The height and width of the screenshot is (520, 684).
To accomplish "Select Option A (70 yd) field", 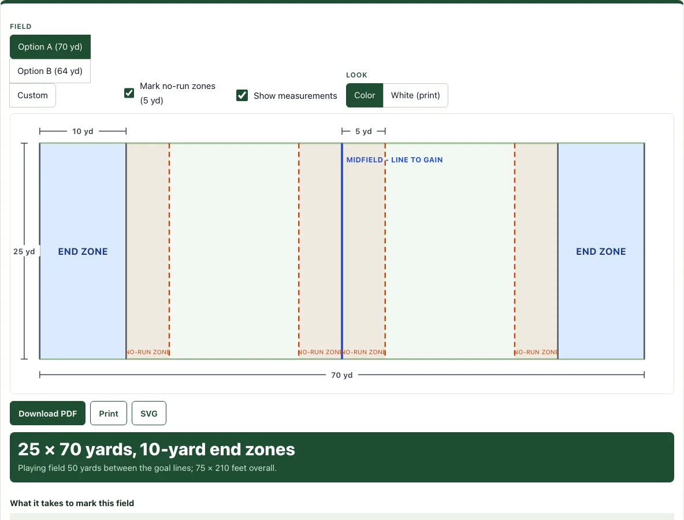I will 50,47.
